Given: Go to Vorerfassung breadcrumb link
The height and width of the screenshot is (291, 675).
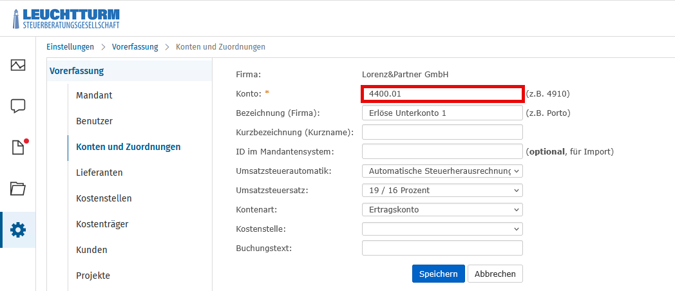Looking at the screenshot, I should click(x=135, y=47).
